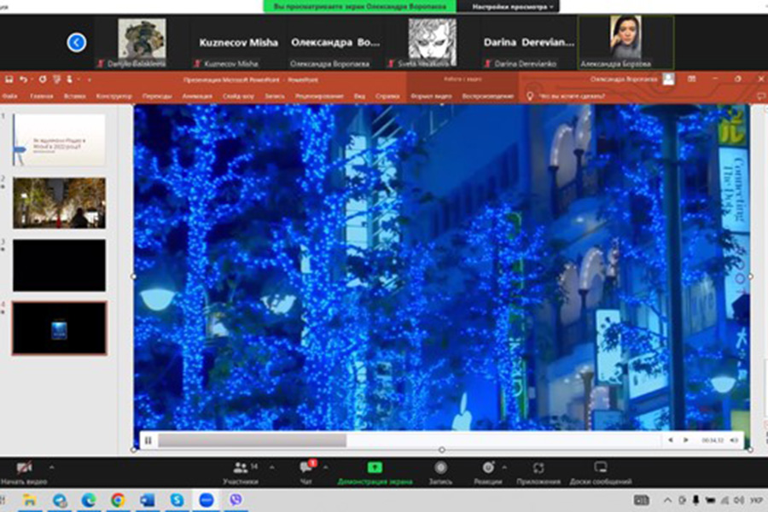
Task: Click the Redo icon in PowerPoint
Action: coord(43,79)
